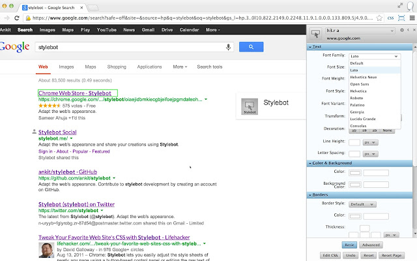
Task: Focus the Letter Spacing input
Action: point(354,154)
